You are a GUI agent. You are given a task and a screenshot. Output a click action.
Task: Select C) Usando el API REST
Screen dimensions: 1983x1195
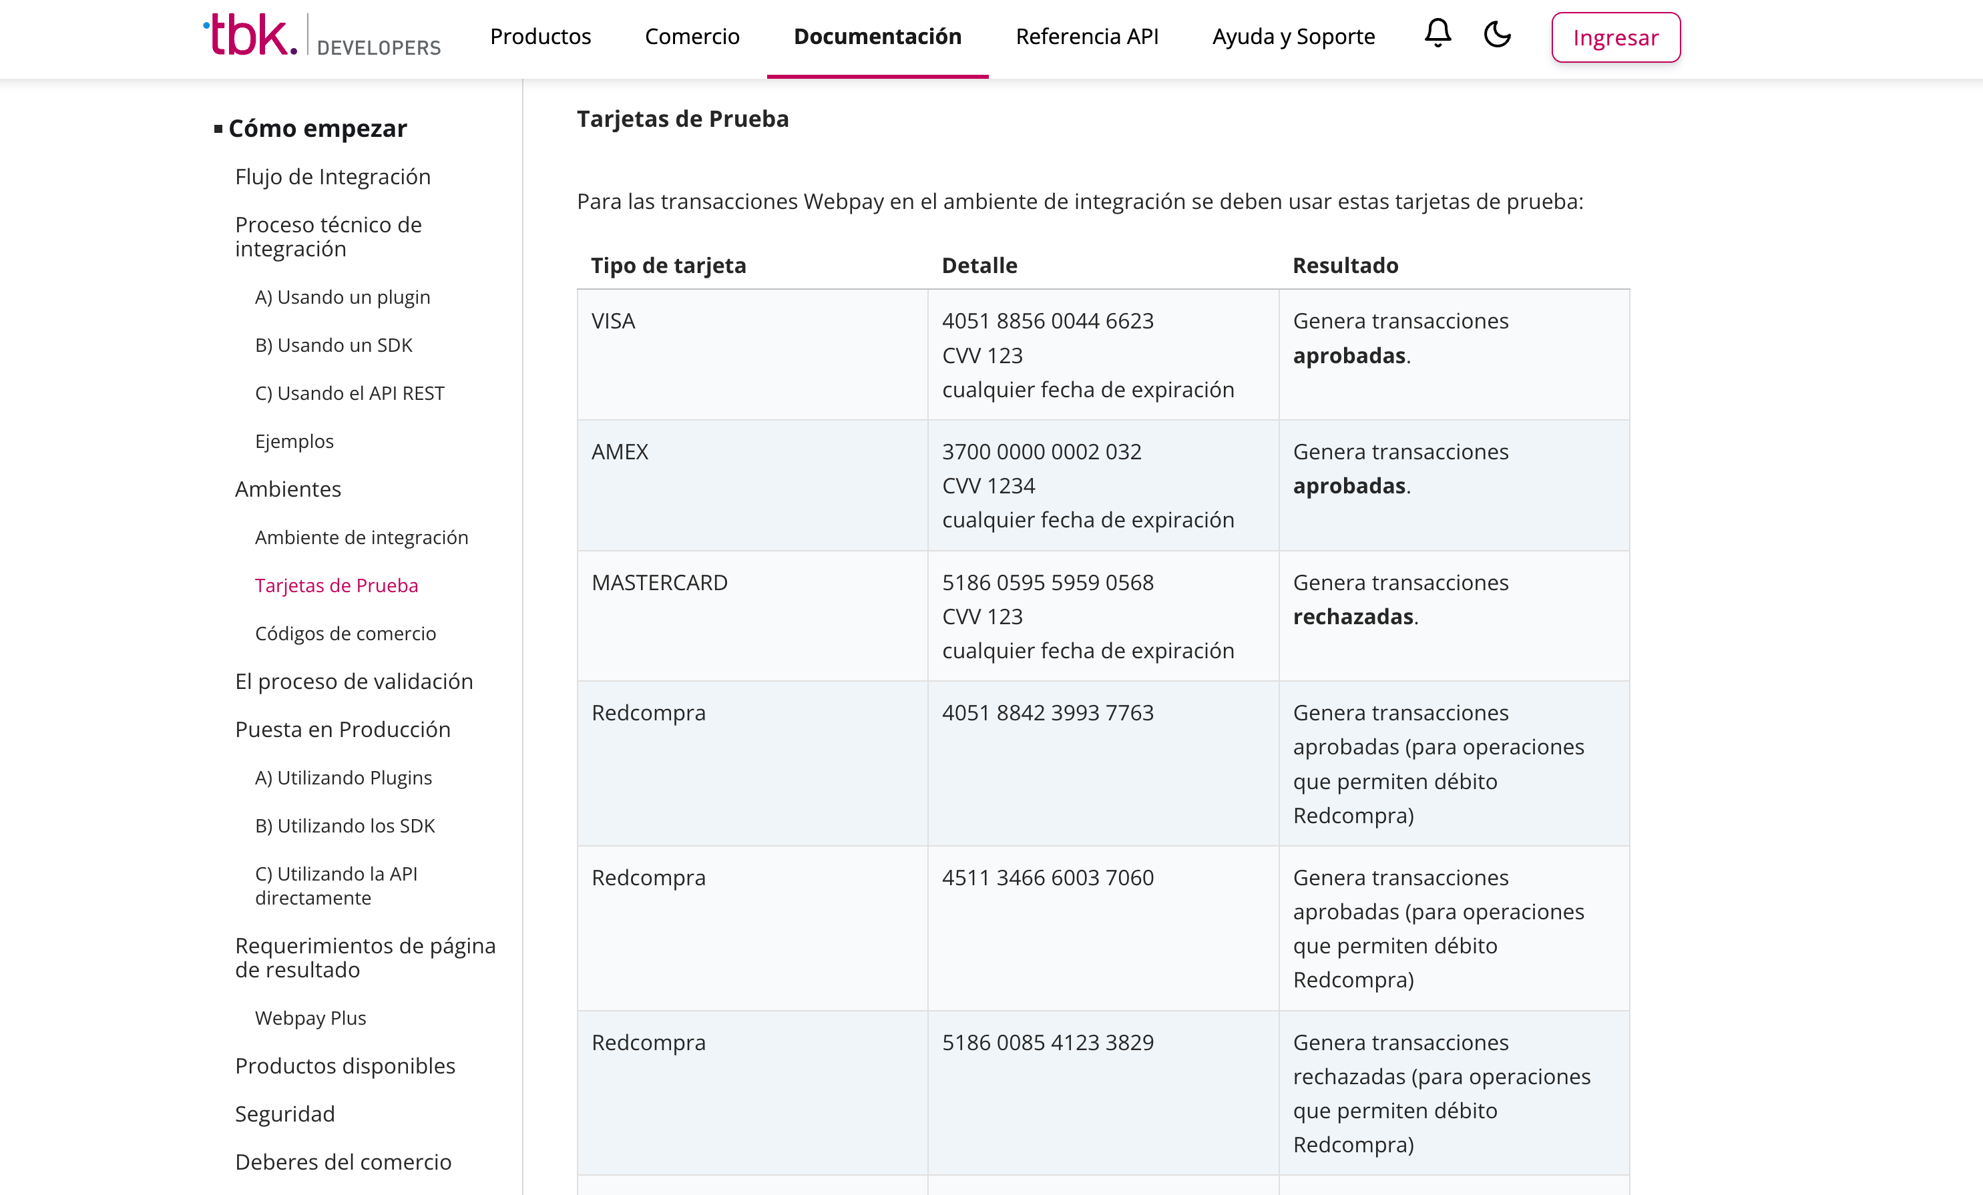349,393
